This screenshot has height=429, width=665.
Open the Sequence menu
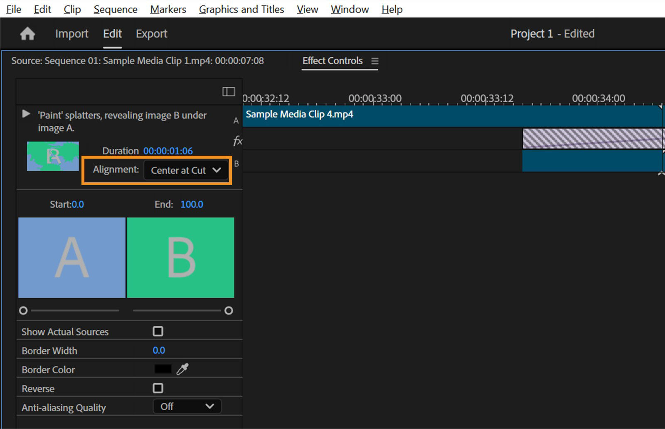[x=115, y=9]
